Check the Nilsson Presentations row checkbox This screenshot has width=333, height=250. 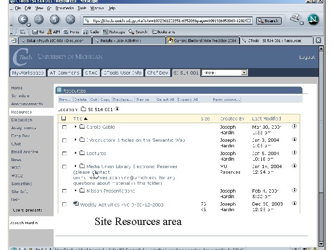click(64, 191)
